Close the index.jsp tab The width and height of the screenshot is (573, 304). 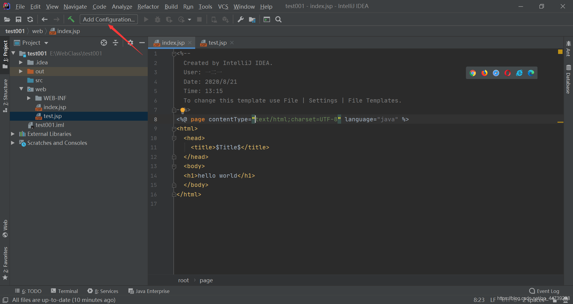tap(190, 43)
